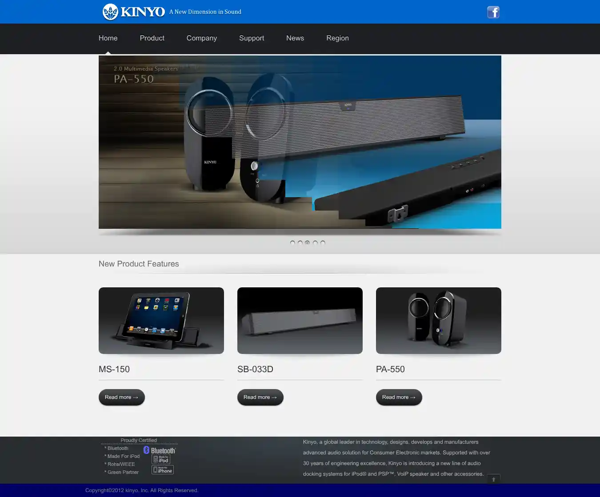
Task: Click the Made for iPod badge
Action: (x=161, y=460)
